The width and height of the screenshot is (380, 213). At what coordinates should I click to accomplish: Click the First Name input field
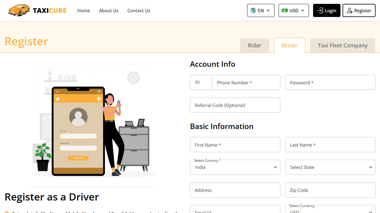[235, 145]
